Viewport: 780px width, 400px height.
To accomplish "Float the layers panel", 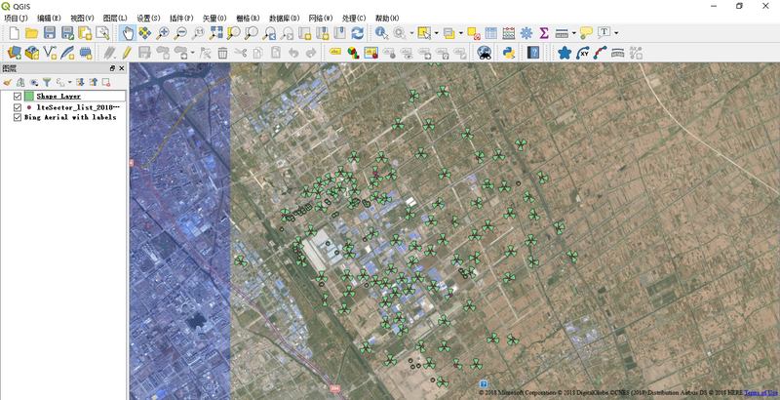I will coord(112,68).
